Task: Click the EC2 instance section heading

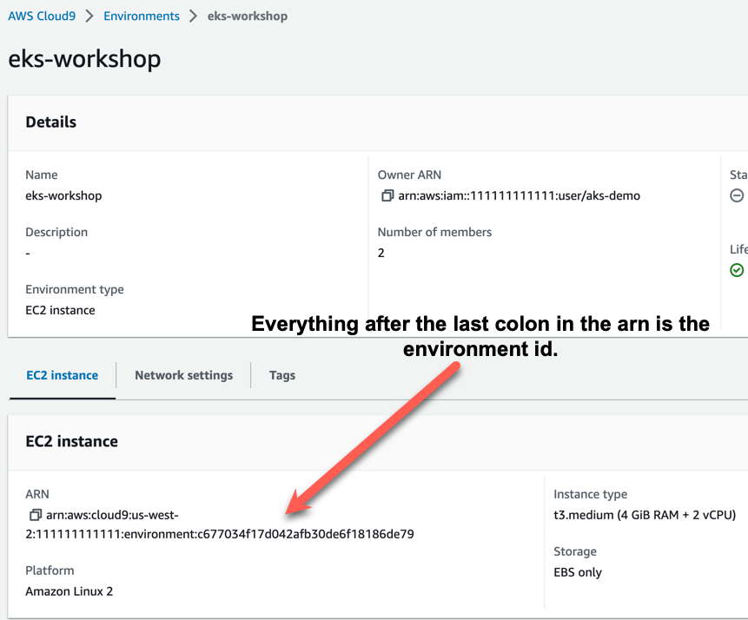Action: coord(71,442)
